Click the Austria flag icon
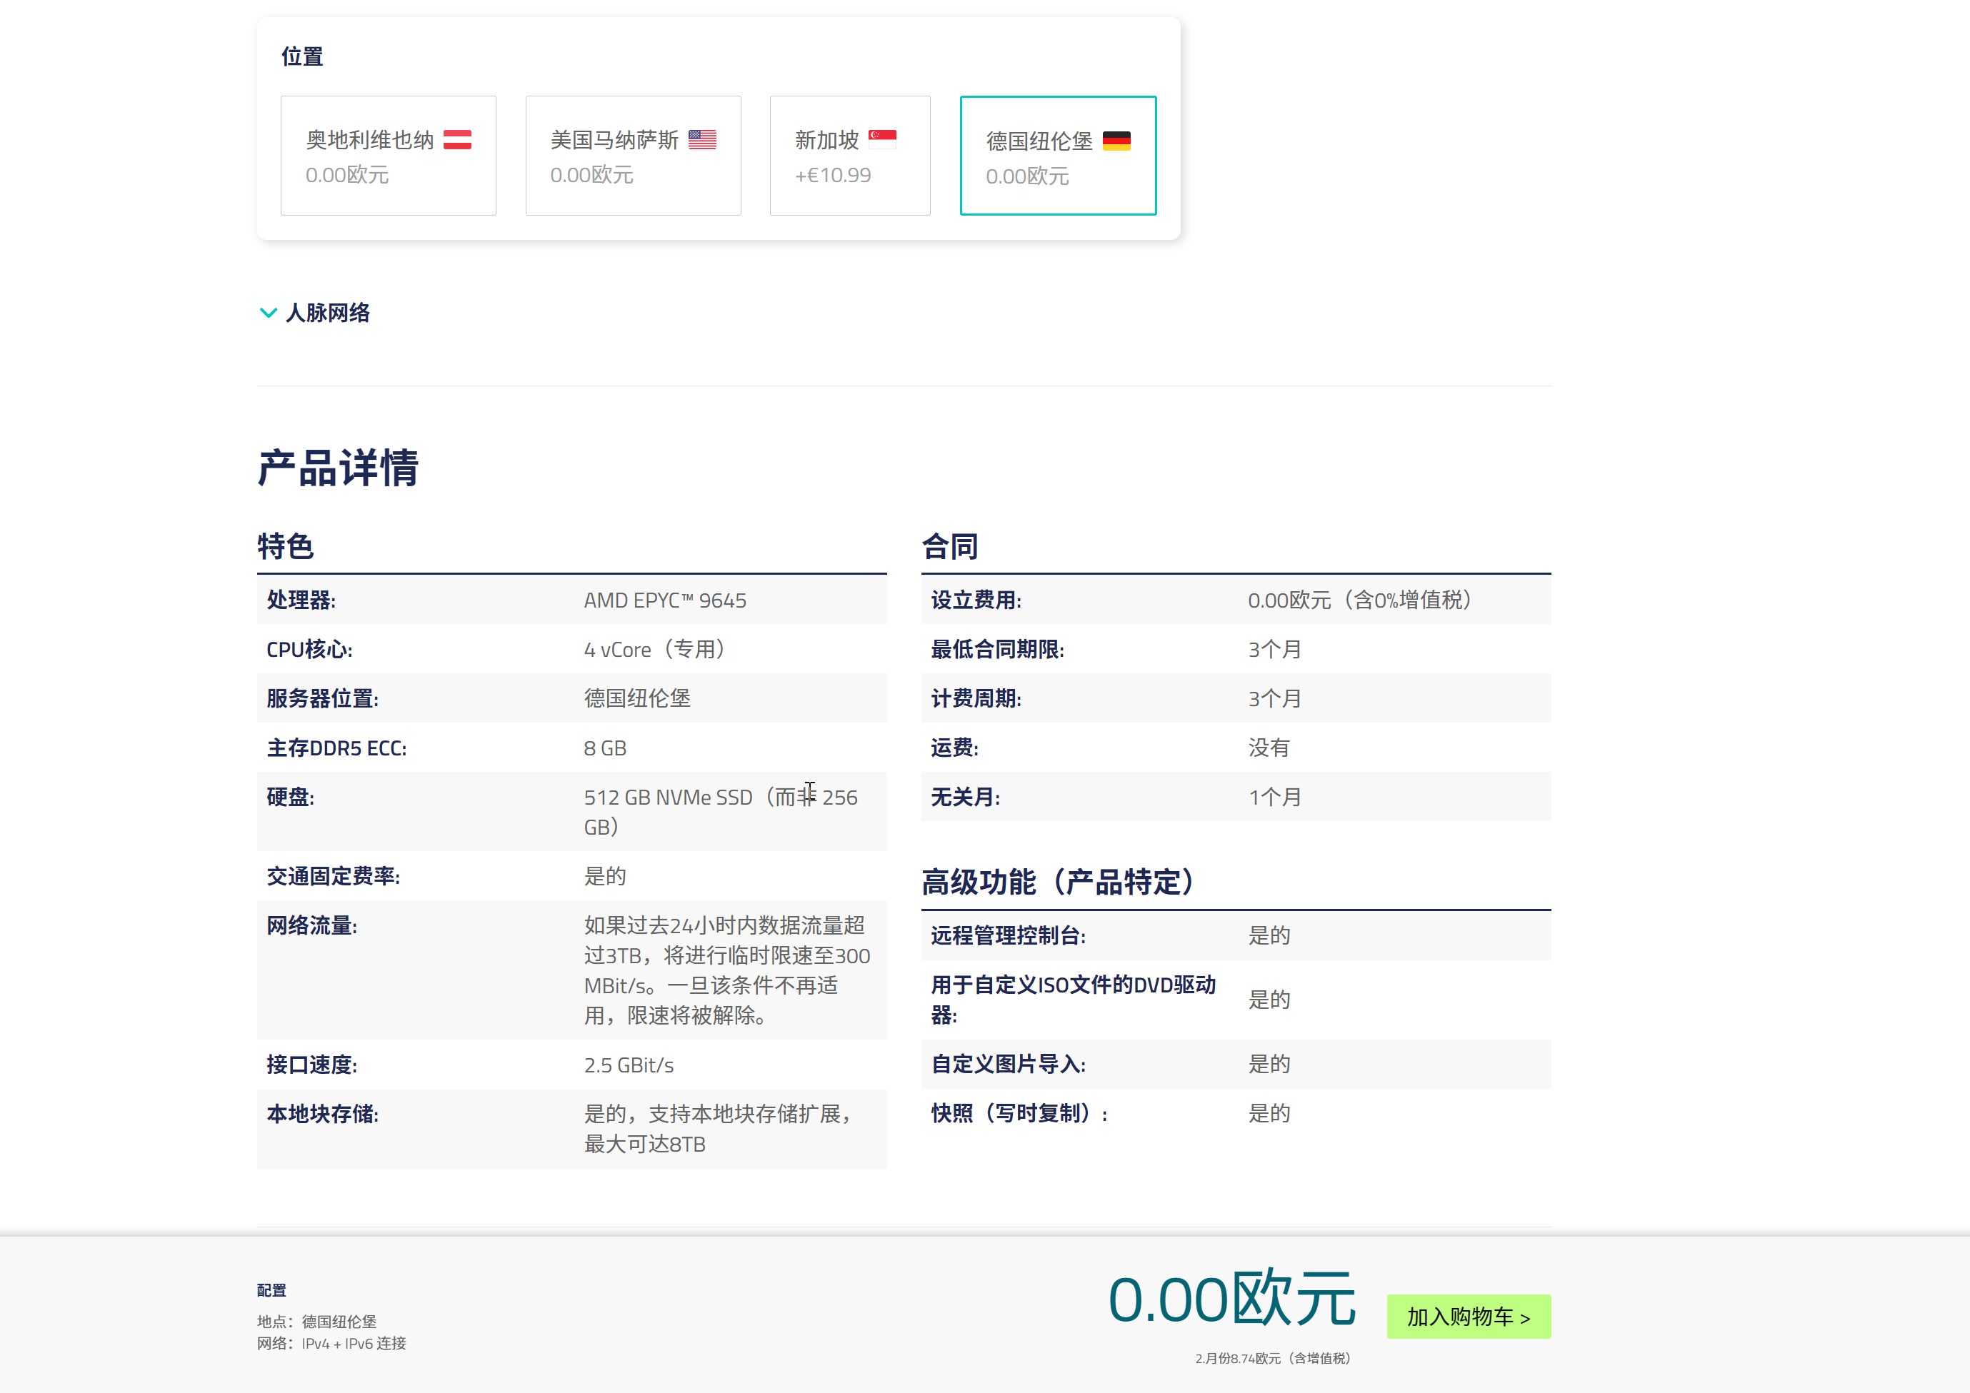1970x1393 pixels. (457, 140)
